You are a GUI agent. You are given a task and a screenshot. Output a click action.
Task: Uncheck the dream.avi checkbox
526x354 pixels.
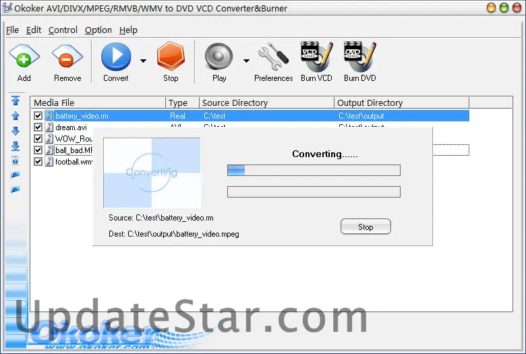click(x=38, y=127)
